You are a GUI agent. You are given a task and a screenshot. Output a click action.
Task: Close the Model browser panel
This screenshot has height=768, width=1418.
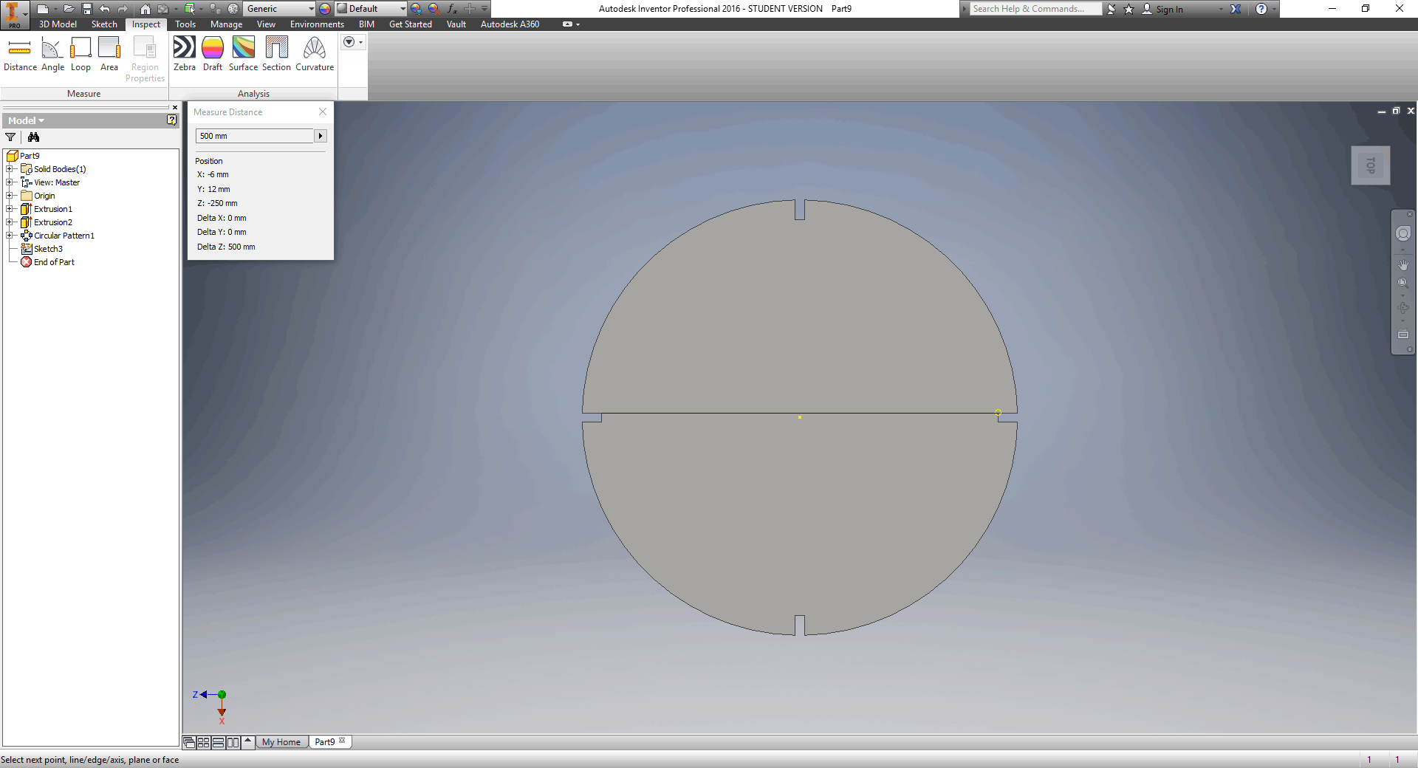click(x=175, y=108)
